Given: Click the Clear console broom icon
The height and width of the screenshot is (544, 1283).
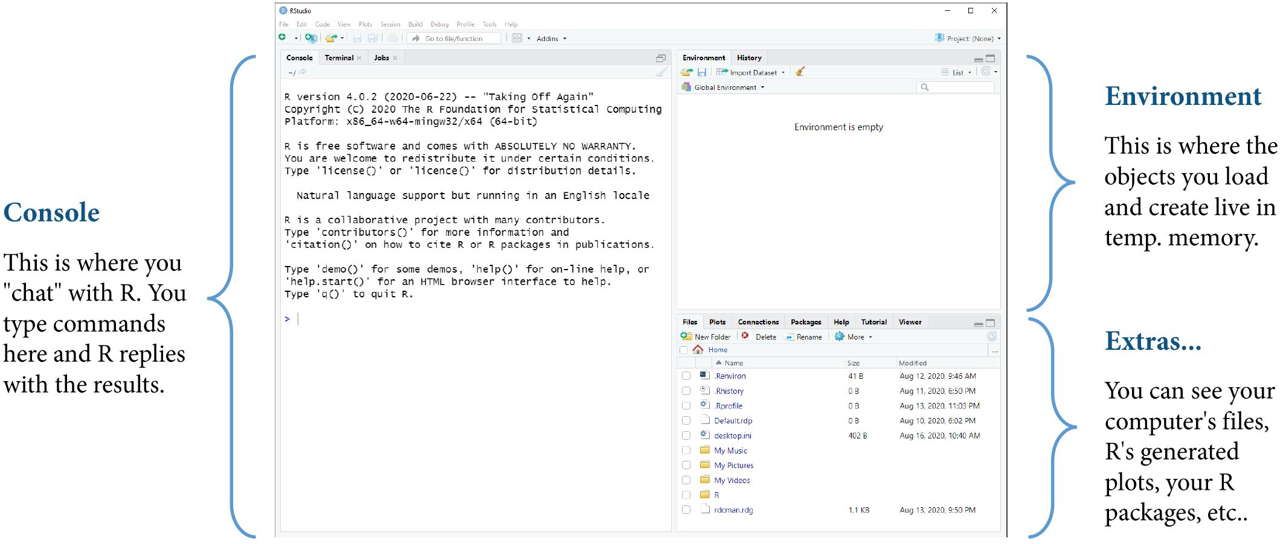Looking at the screenshot, I should (661, 72).
